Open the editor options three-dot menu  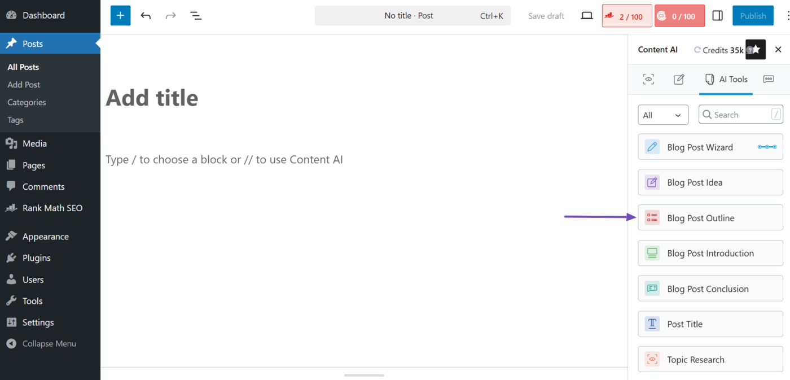coord(788,15)
